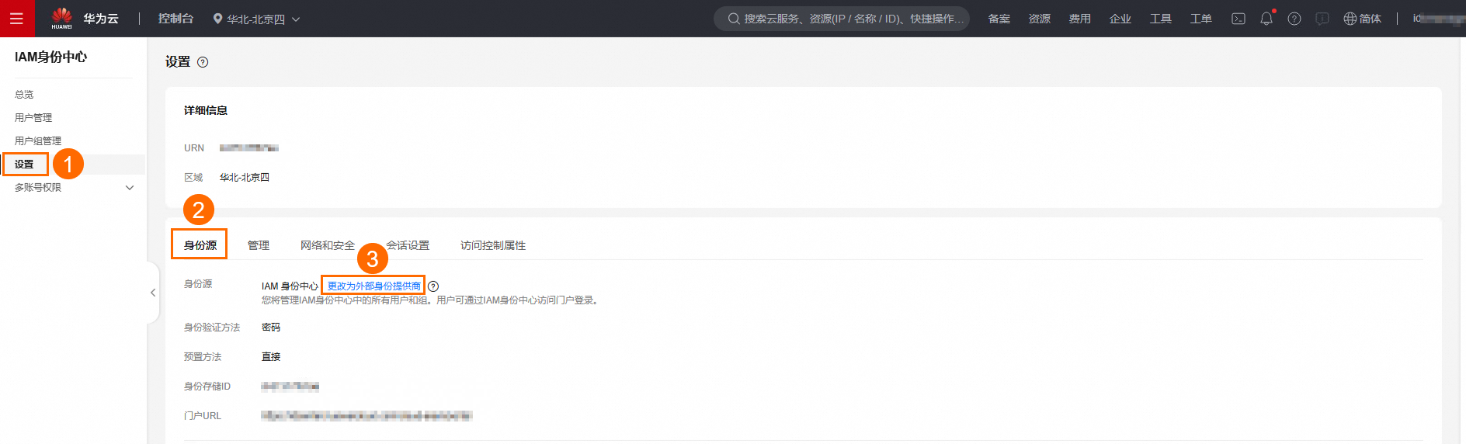The height and width of the screenshot is (444, 1466).
Task: Click the IAM身份中心 sidebar heading
Action: [x=50, y=57]
